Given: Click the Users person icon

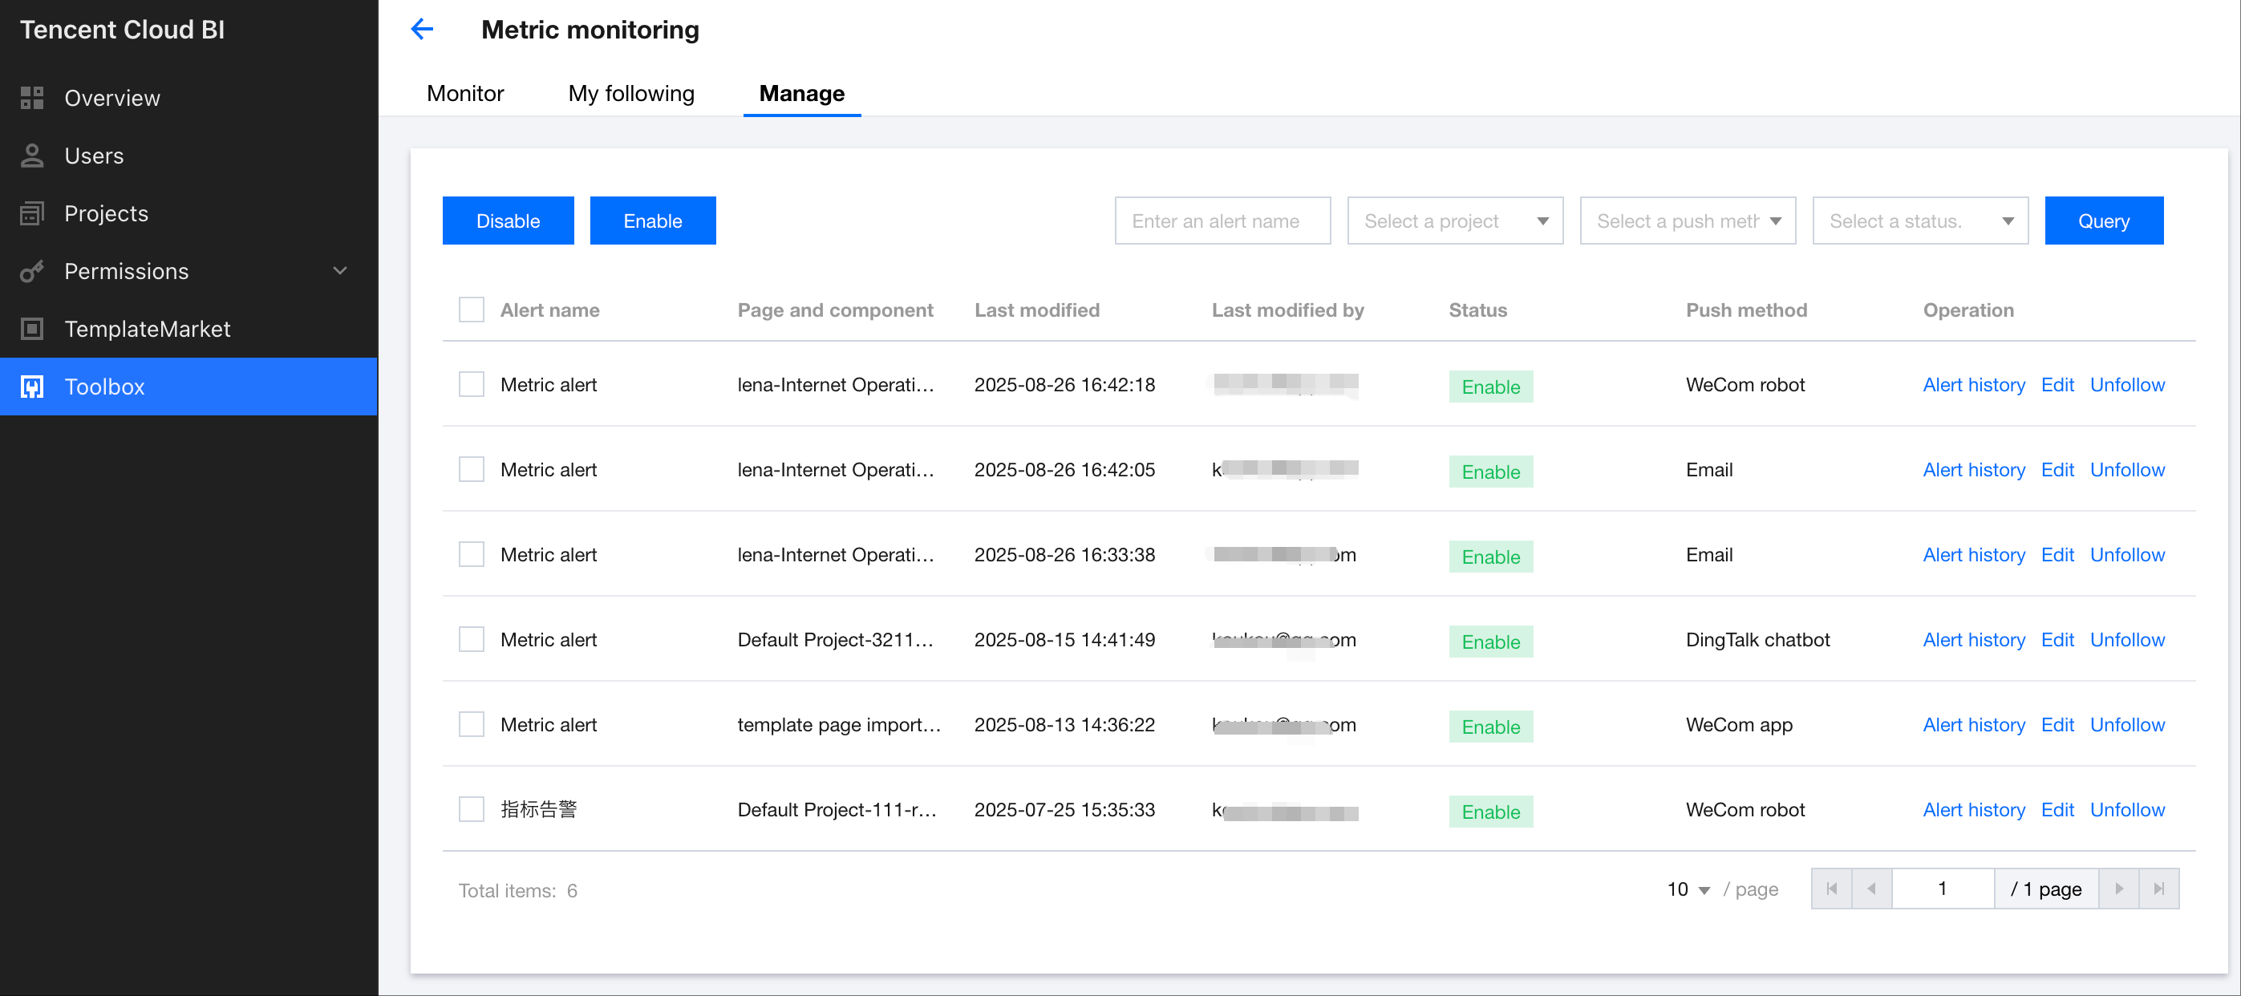Looking at the screenshot, I should pos(32,156).
